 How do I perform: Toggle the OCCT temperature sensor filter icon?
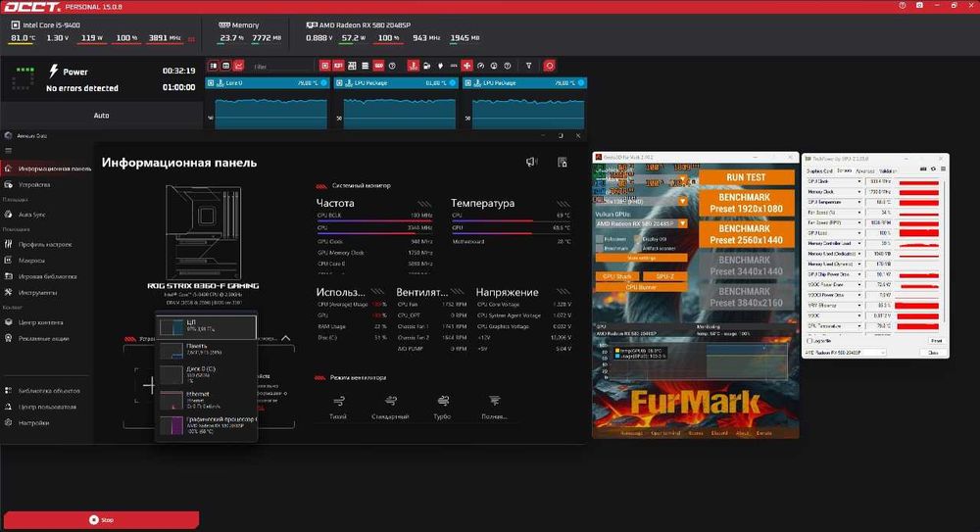pos(414,66)
